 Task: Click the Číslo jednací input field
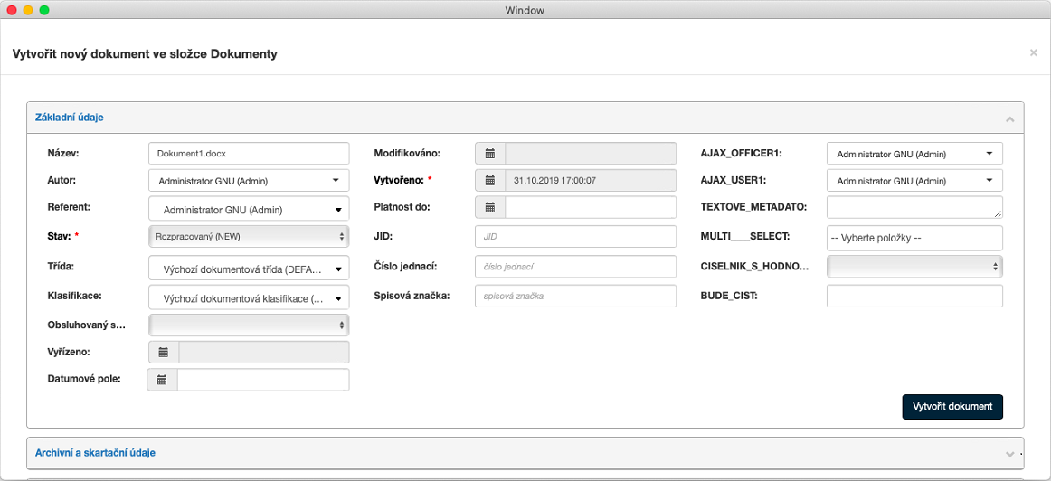tap(575, 267)
